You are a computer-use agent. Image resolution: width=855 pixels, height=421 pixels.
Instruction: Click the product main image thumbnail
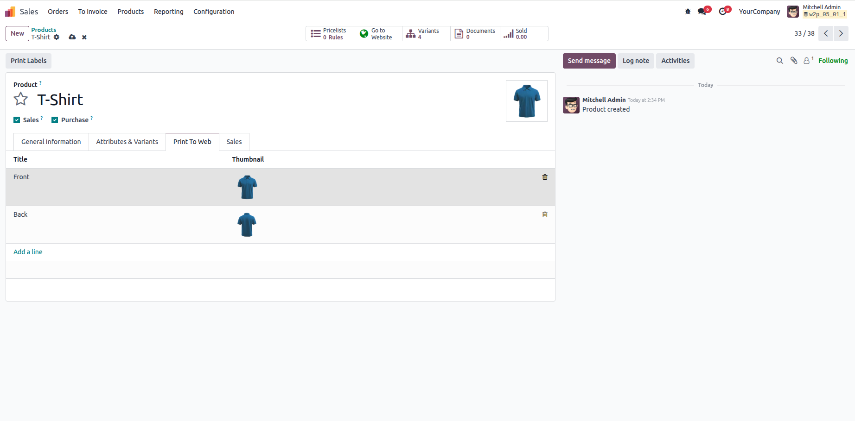pyautogui.click(x=527, y=101)
